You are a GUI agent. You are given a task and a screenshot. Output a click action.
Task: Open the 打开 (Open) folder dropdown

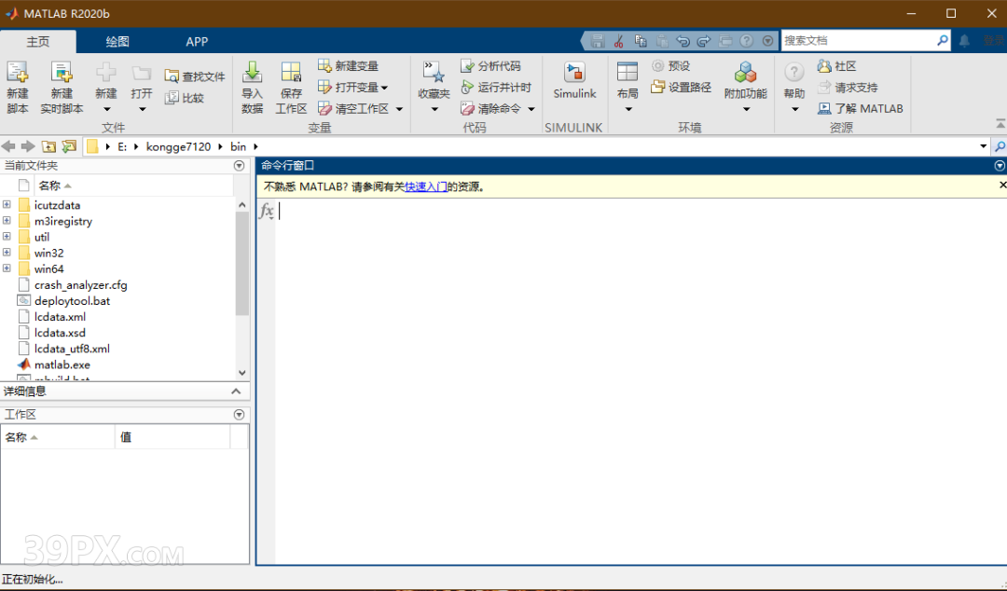(142, 88)
